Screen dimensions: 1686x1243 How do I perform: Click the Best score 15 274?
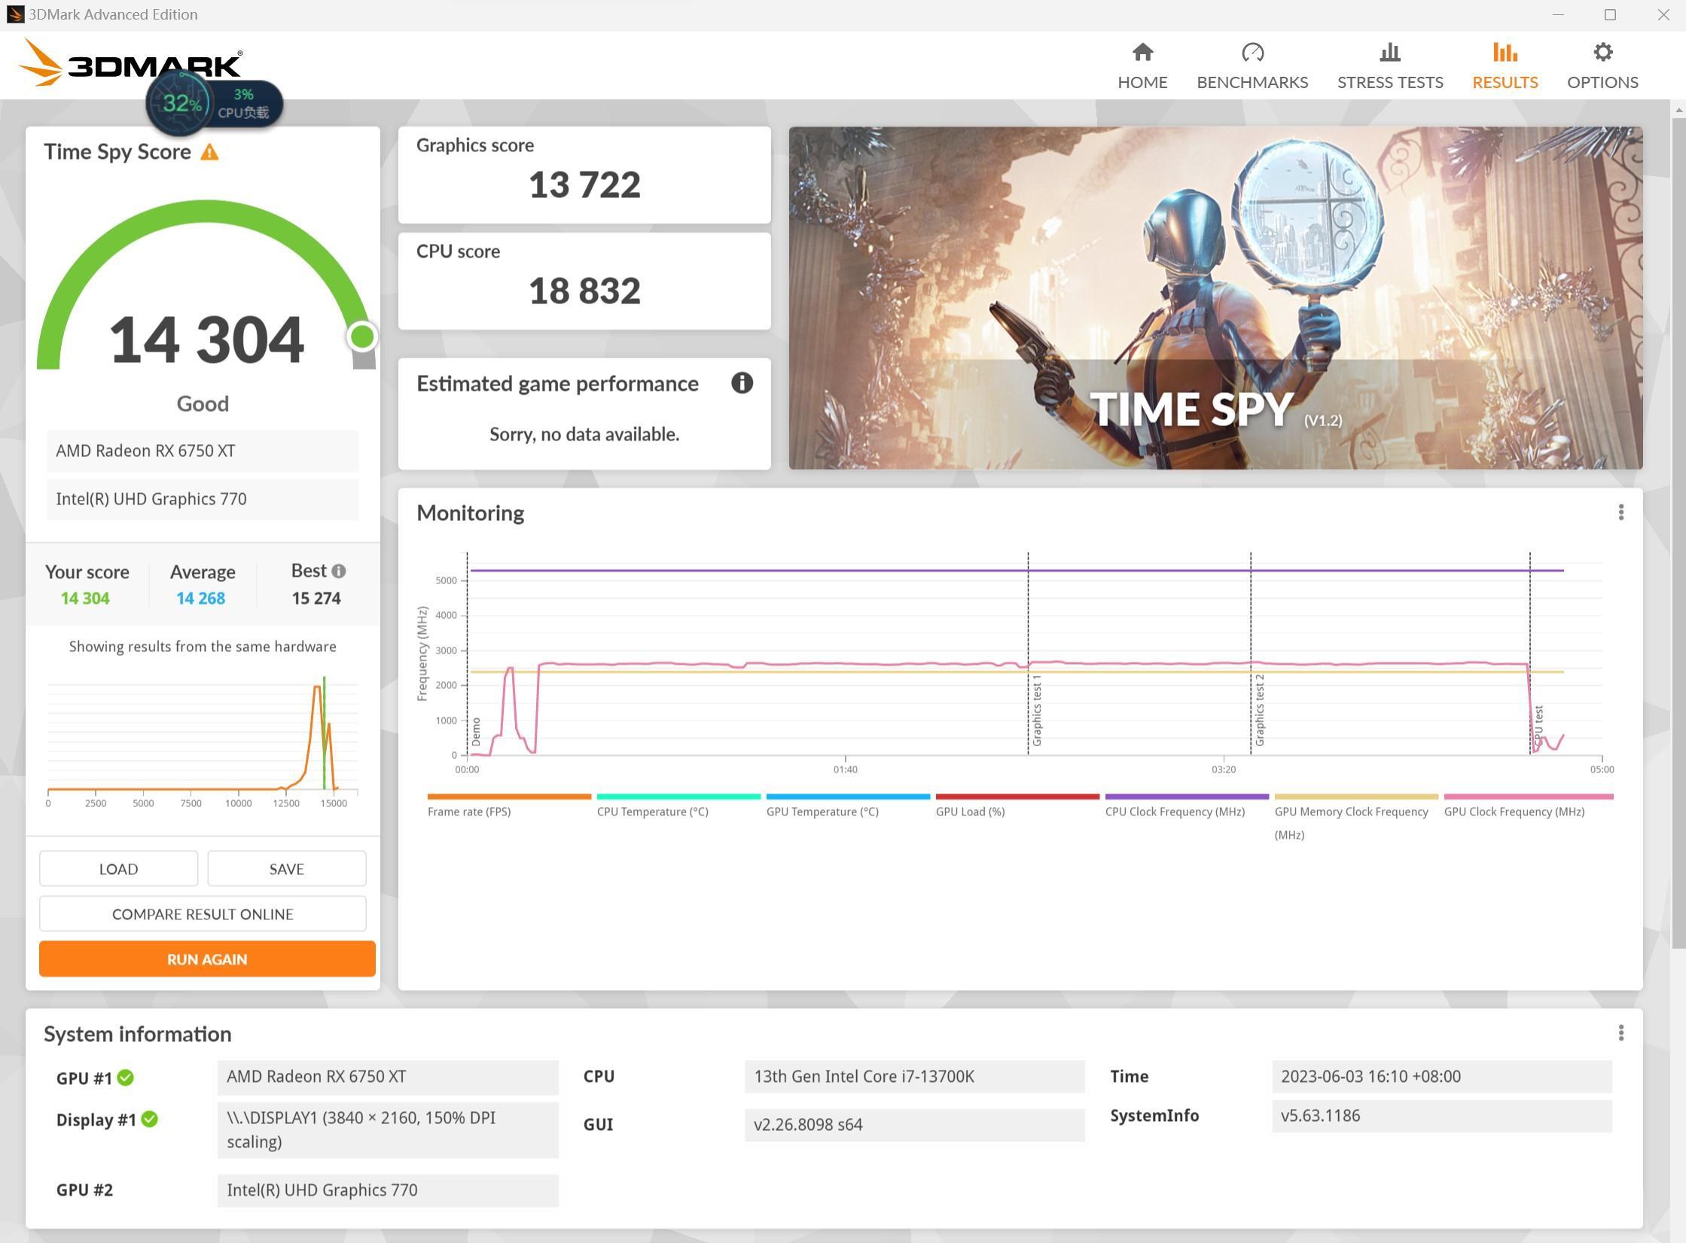316,599
